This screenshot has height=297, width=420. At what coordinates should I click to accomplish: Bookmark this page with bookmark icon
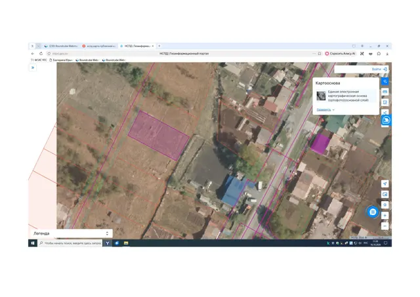[320, 54]
